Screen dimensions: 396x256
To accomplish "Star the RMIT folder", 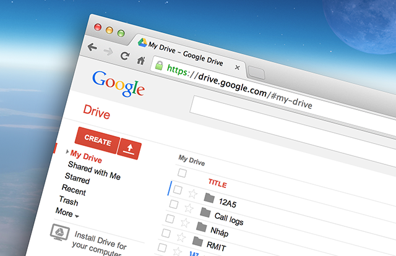I will click(181, 237).
